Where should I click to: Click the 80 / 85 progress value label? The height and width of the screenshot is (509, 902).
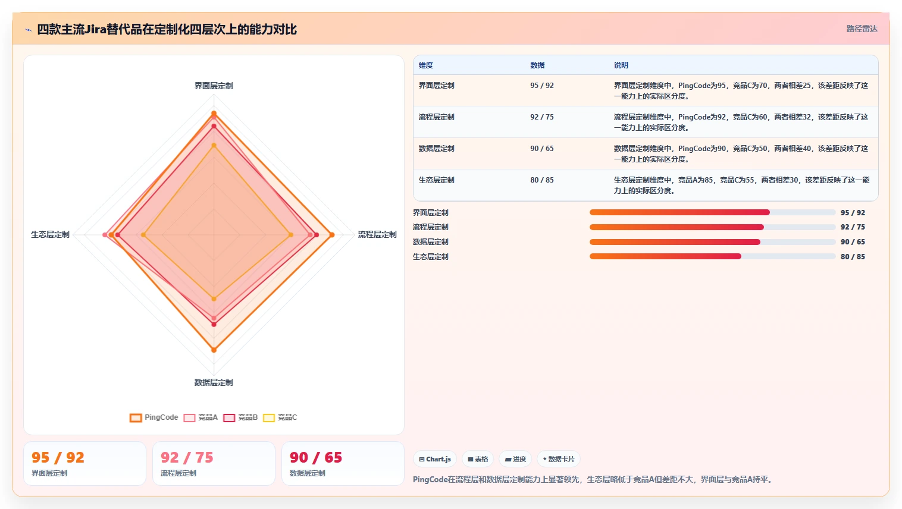point(853,257)
